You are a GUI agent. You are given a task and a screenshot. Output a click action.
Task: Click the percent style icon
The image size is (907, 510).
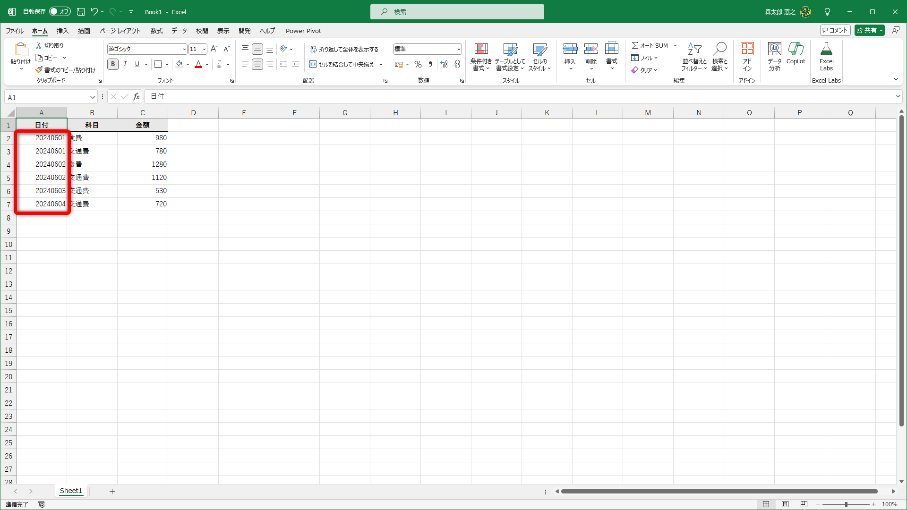418,64
